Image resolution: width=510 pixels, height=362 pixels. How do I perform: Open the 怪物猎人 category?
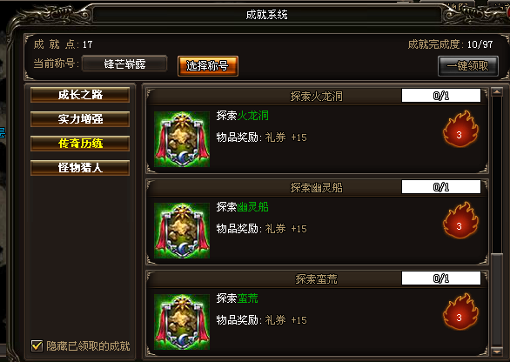(x=80, y=168)
